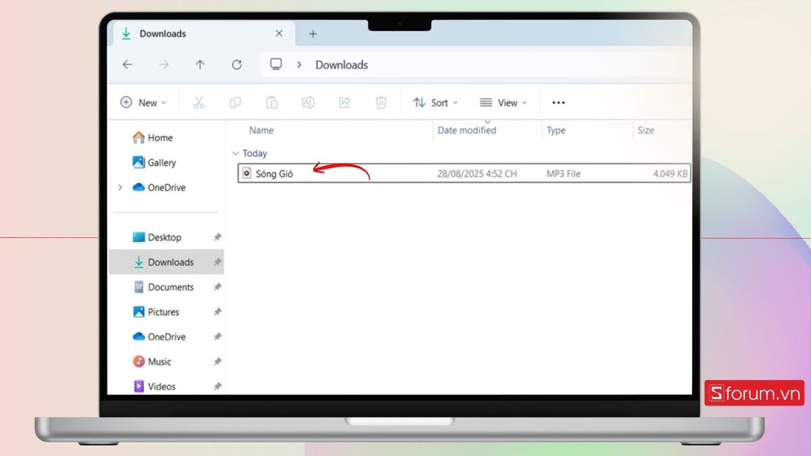811x456 pixels.
Task: Open the See more three-dots menu
Action: 558,103
